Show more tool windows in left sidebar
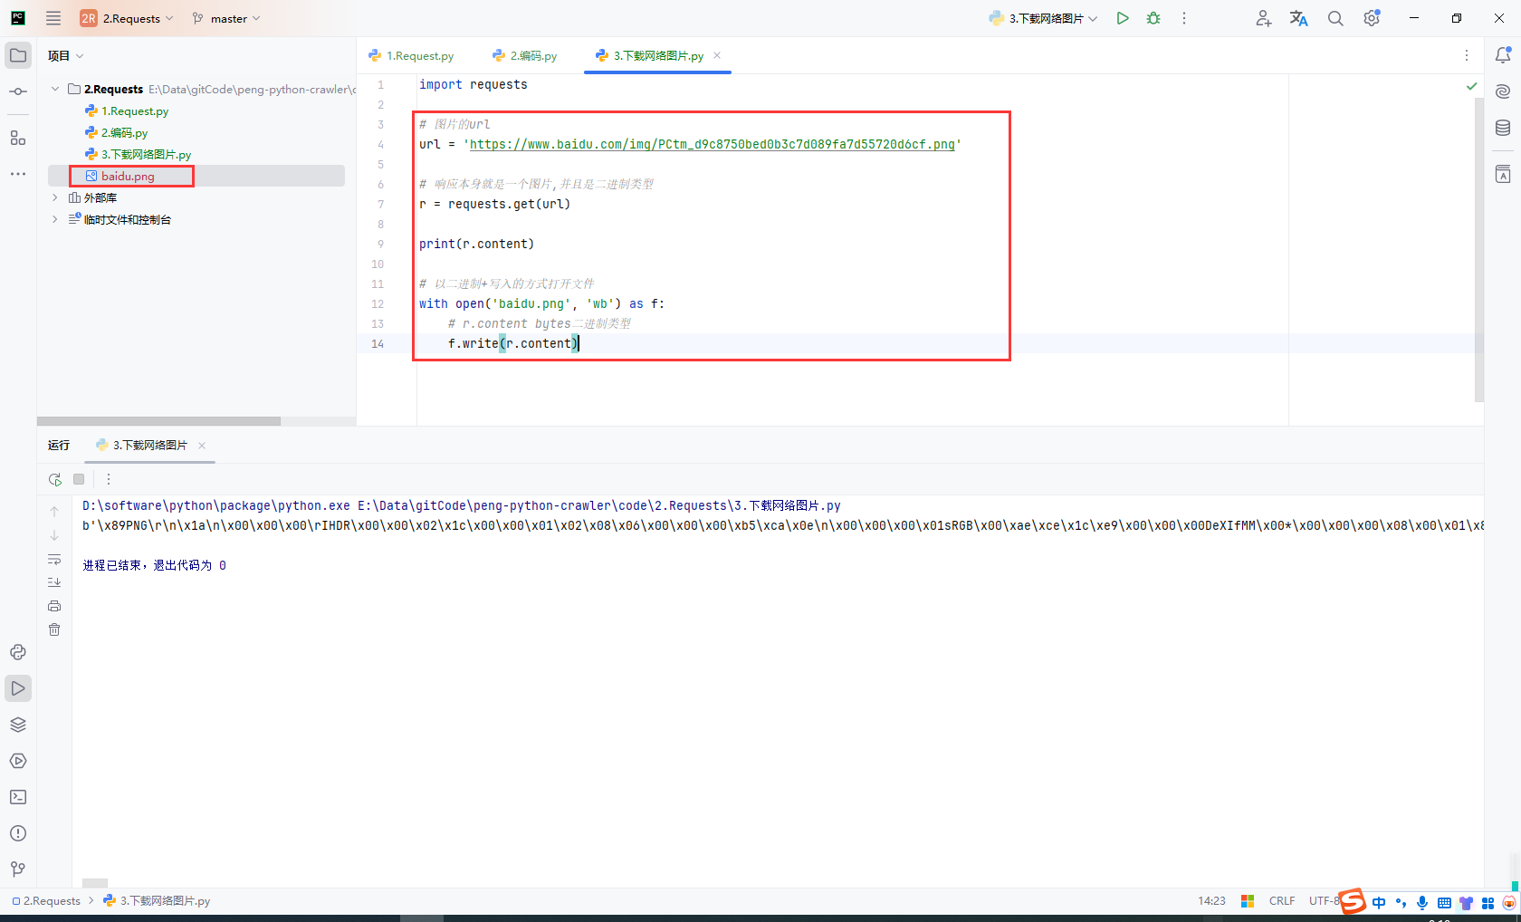This screenshot has height=922, width=1521. [x=18, y=174]
